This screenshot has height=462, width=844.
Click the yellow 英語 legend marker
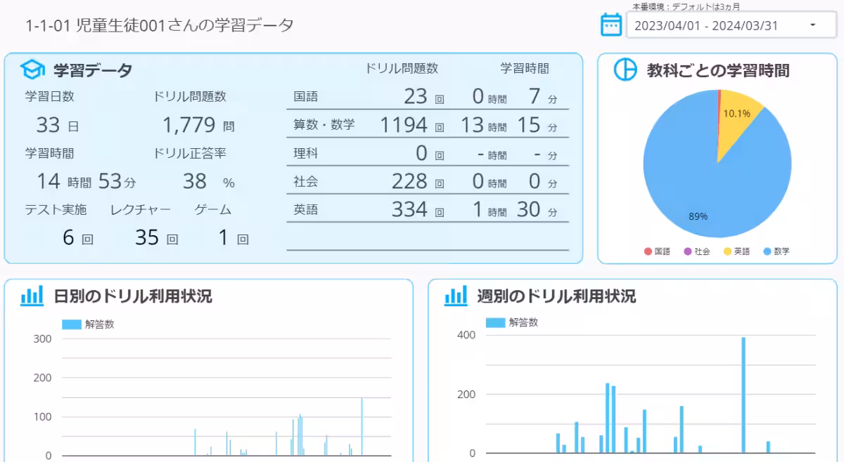tap(727, 251)
